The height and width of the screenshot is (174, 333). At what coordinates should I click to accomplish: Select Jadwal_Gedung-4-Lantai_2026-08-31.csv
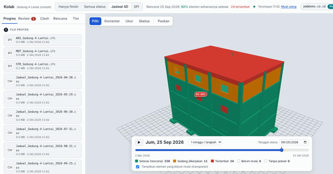pos(43,150)
